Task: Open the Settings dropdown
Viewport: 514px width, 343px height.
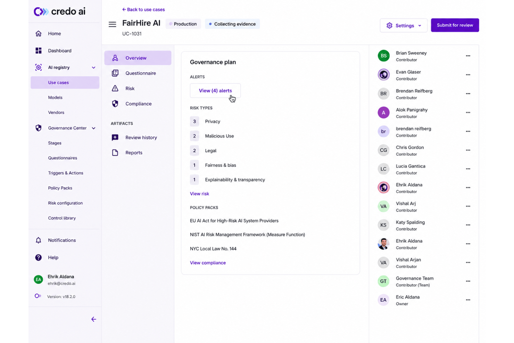Action: click(x=404, y=25)
